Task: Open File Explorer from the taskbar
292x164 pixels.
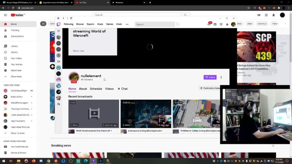Action: click(x=19, y=161)
